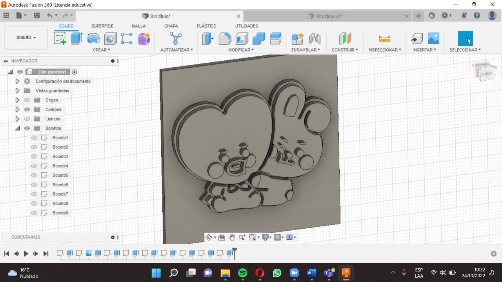Viewport: 502px width, 282px height.
Task: Play the timeline
Action: click(26, 254)
